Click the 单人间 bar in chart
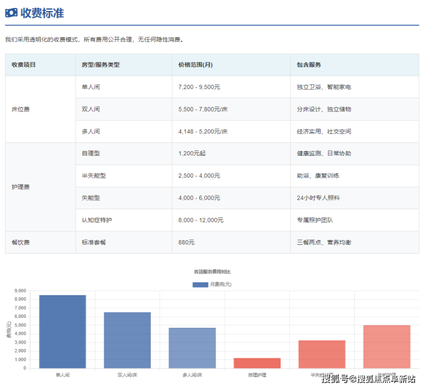This screenshot has width=425, height=388. point(62,332)
